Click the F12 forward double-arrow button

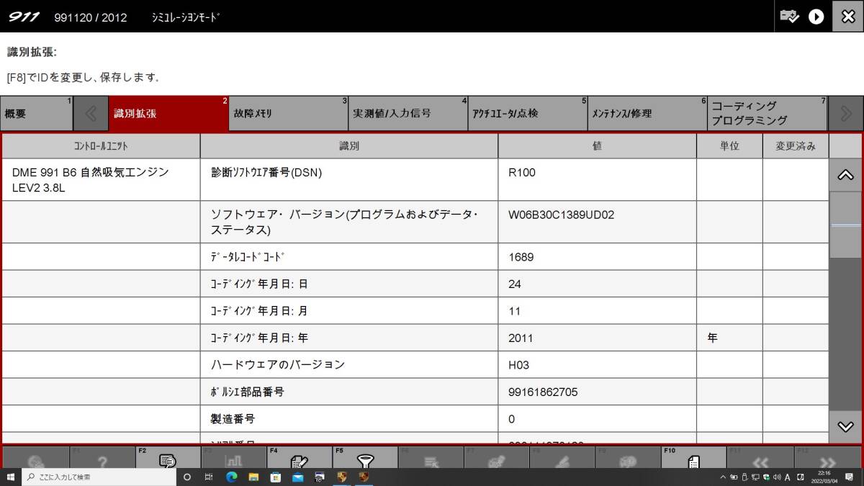pos(827,459)
